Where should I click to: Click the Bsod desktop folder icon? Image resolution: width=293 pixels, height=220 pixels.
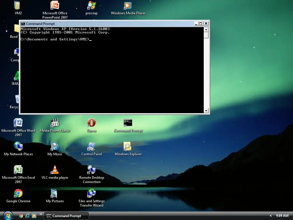tap(17, 29)
